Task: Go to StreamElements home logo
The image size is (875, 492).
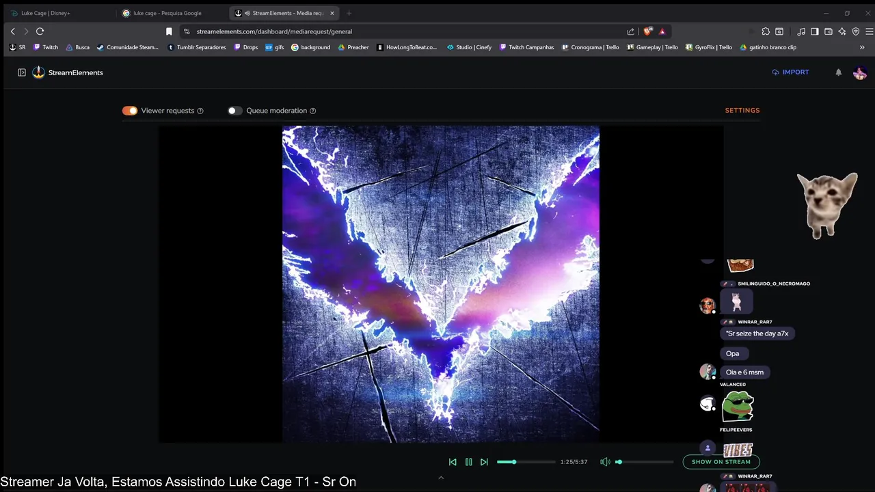Action: [68, 72]
